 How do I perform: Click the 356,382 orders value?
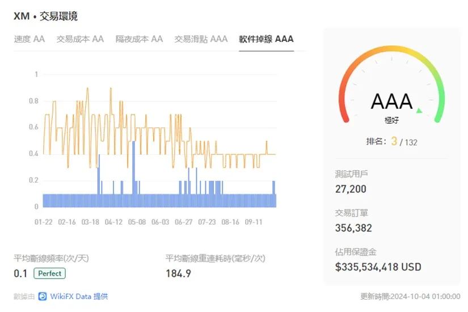(353, 228)
